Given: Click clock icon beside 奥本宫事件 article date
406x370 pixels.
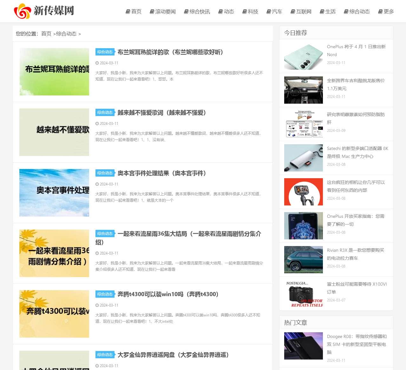Looking at the screenshot, I should pos(97,184).
